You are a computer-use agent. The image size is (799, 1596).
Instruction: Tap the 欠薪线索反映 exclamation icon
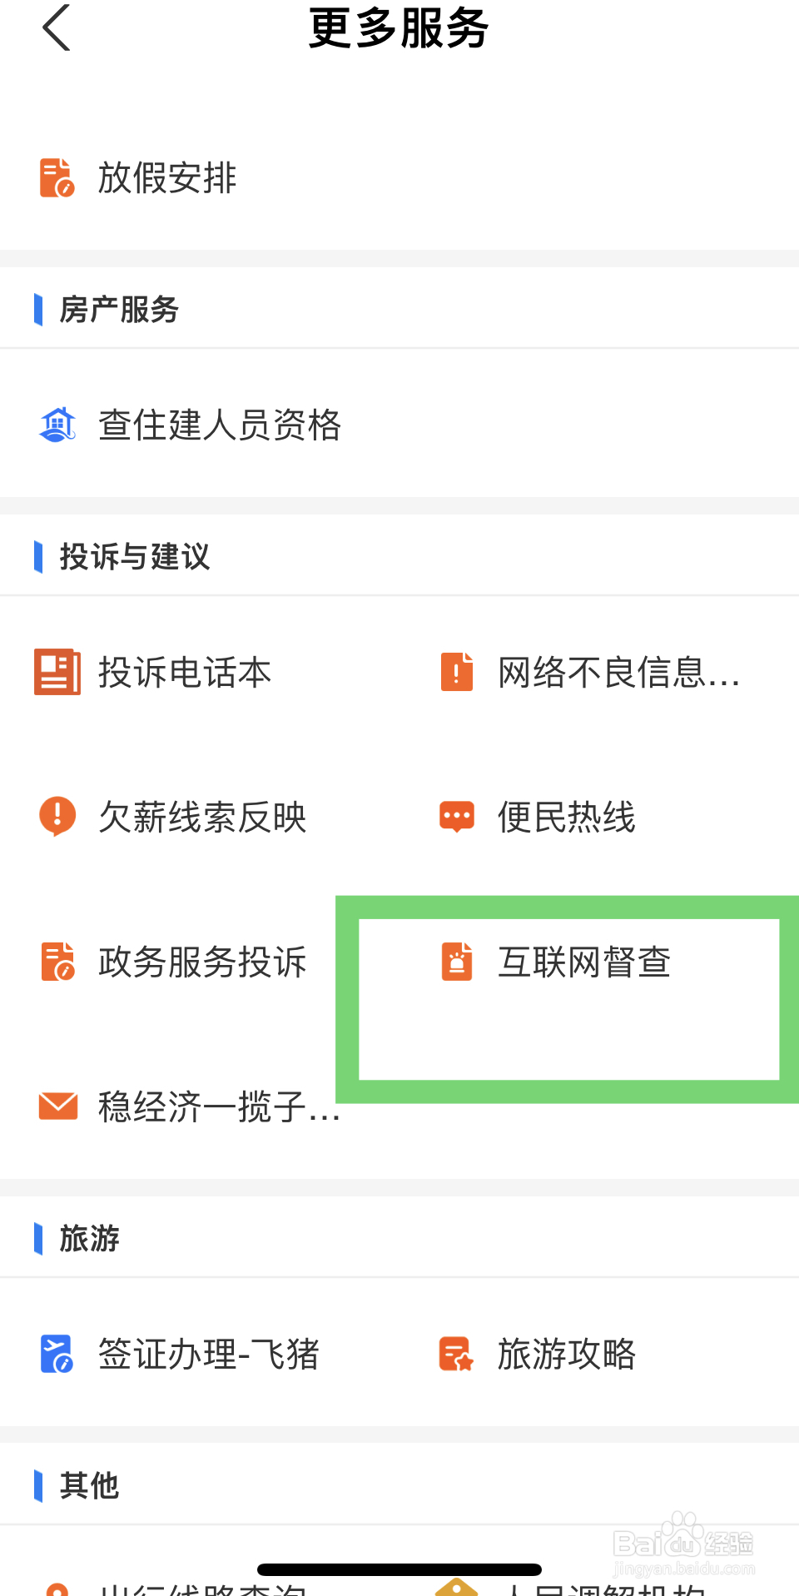tap(57, 816)
